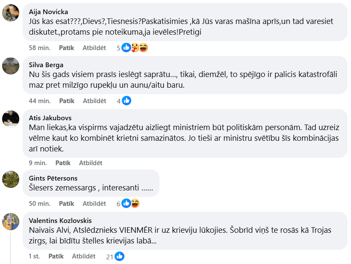
Task: Open Silva Berga's profile picture
Action: (11, 66)
